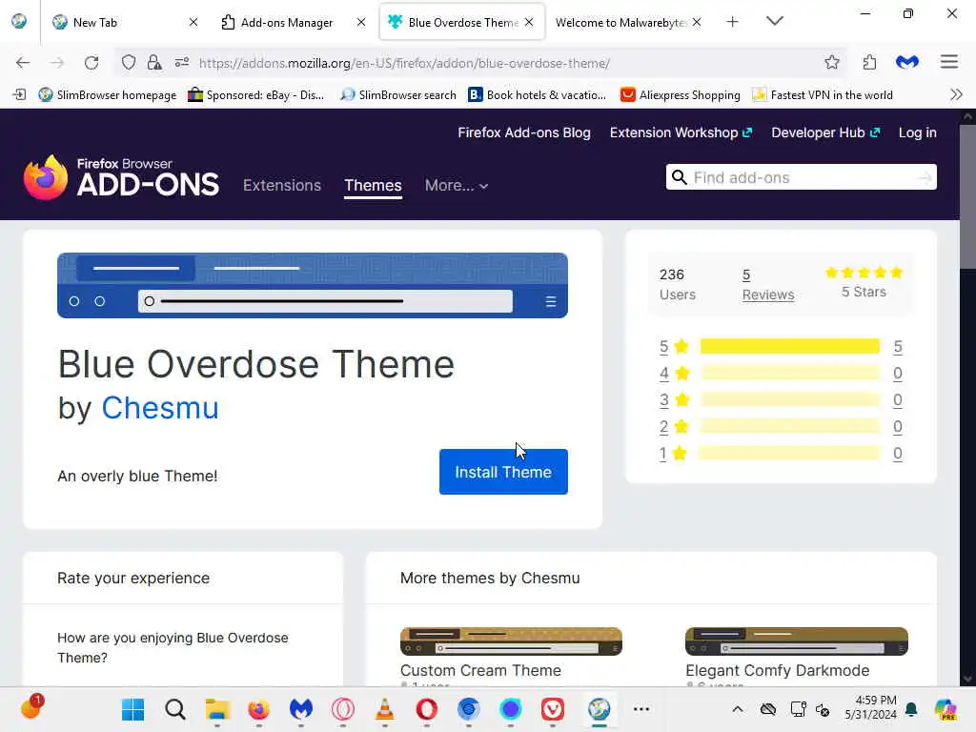976x732 pixels.
Task: Open Custom Cream Theme title link
Action: (x=480, y=670)
